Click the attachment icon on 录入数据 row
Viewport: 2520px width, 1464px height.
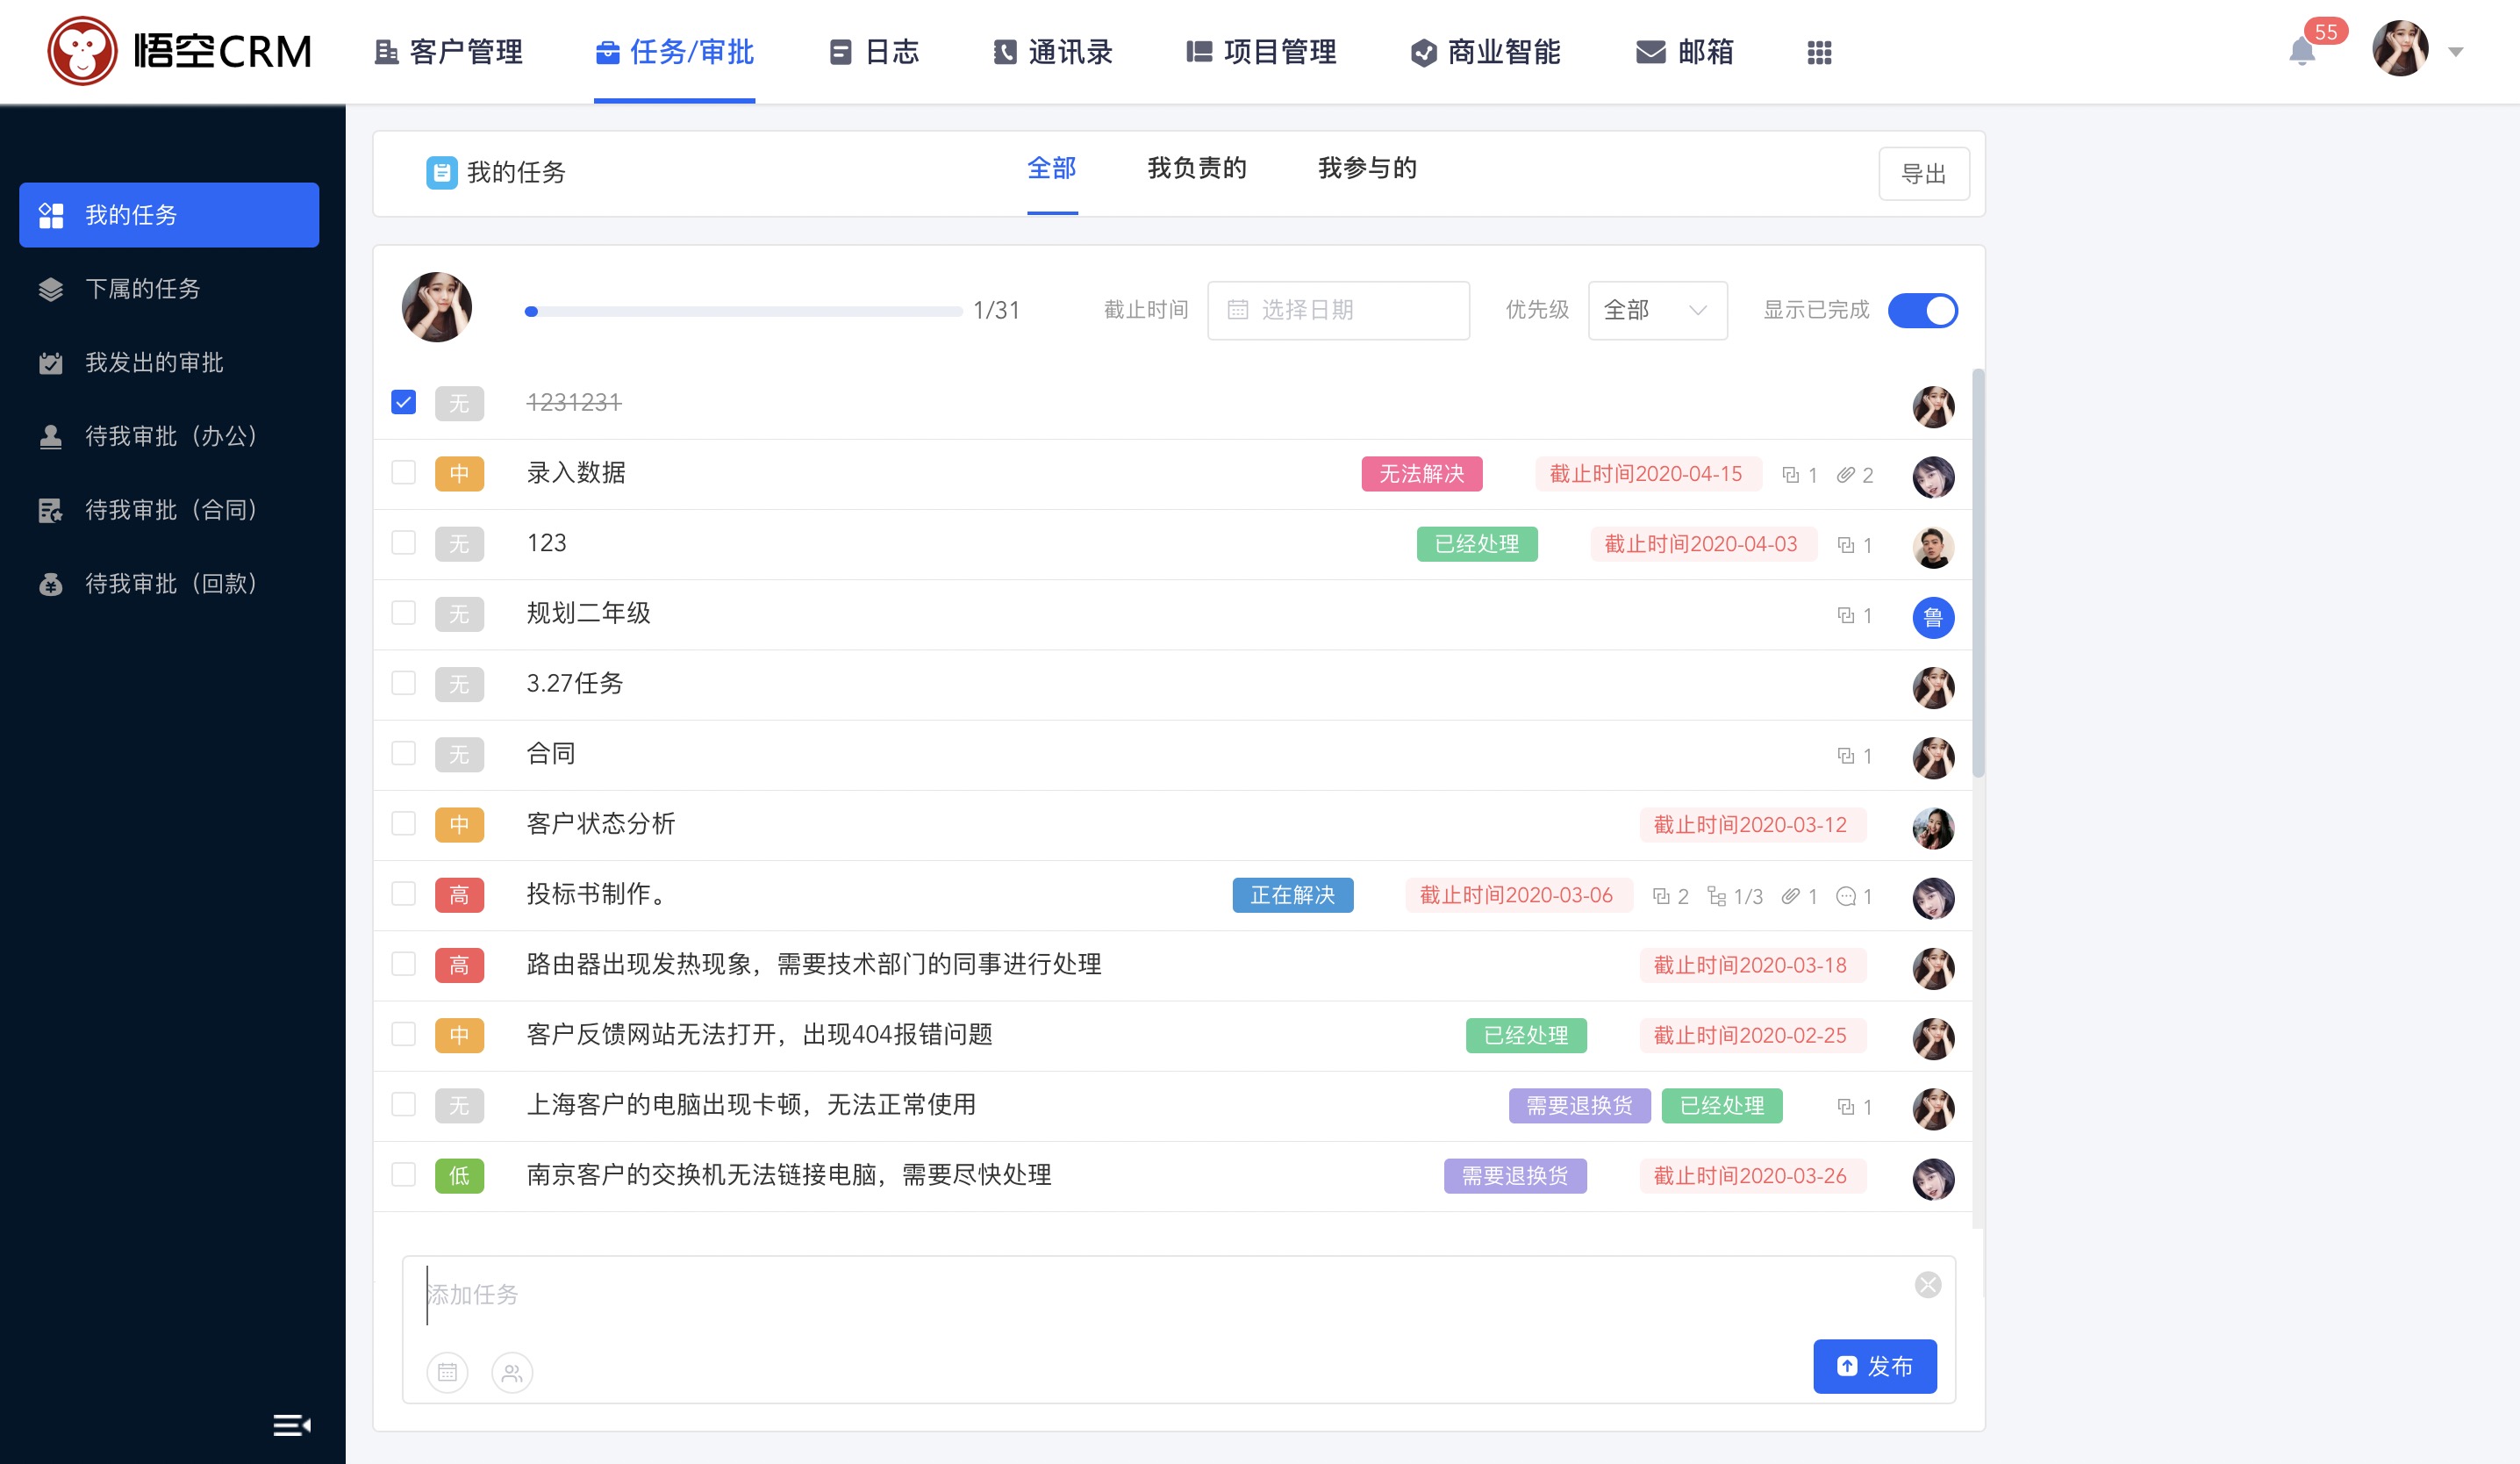1846,474
